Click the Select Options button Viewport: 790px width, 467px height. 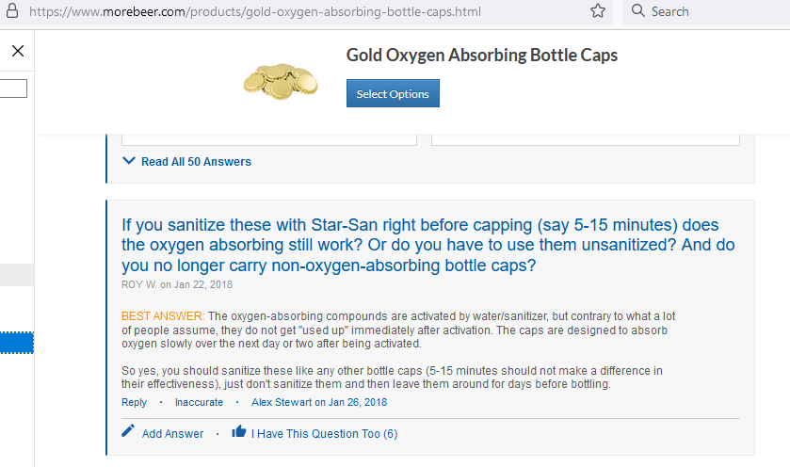(393, 93)
